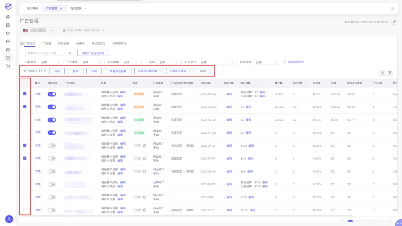402x226 pixels.
Task: Click info icon in 2021-07-12 row status
Action: pos(144,146)
